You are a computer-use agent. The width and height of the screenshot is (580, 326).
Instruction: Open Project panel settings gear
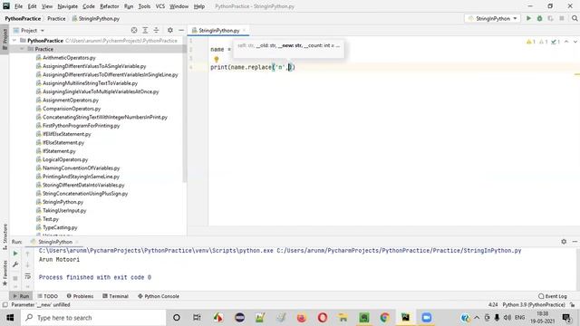[170, 30]
